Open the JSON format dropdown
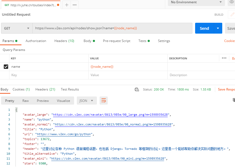235x168 pixels. pyautogui.click(x=87, y=101)
